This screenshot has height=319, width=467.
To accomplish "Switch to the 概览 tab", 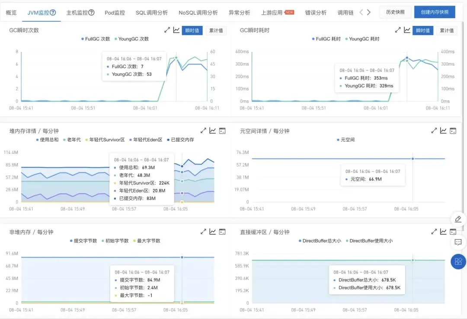I will click(x=11, y=13).
